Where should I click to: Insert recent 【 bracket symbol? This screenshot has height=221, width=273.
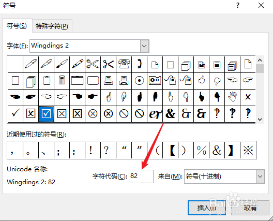pos(170,150)
